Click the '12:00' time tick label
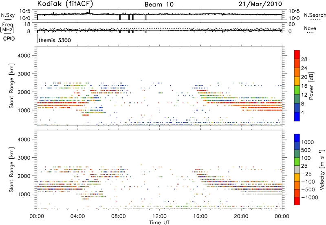 [x=159, y=216]
